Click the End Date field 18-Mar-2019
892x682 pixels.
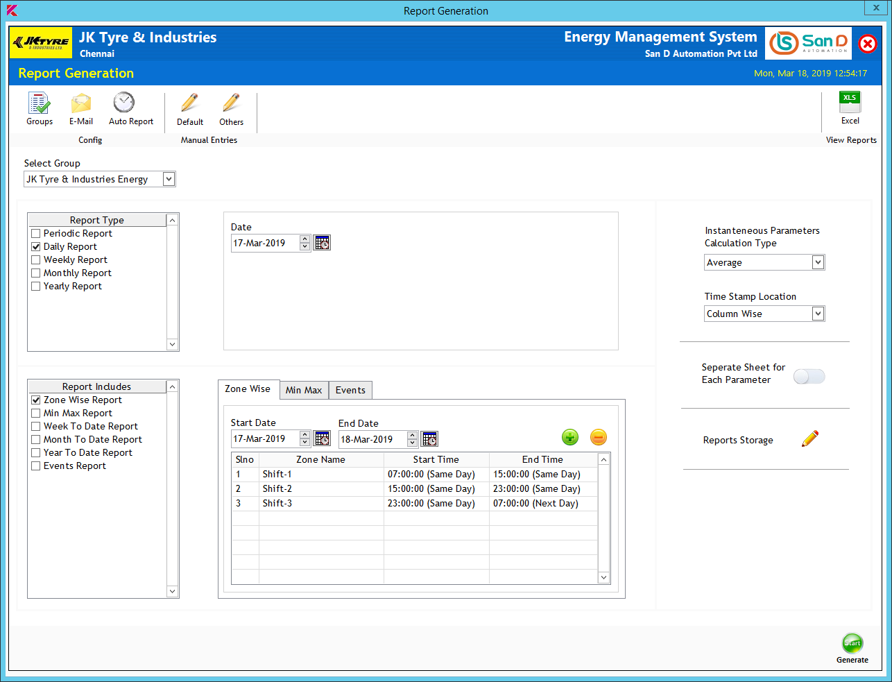click(x=372, y=439)
